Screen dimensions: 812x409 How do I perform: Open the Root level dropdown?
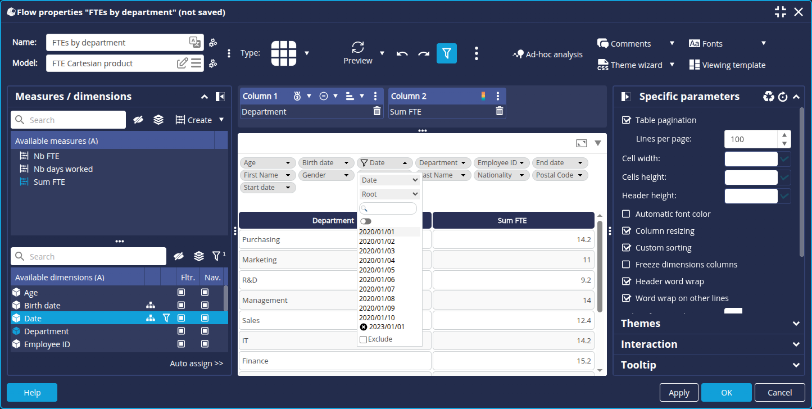coord(389,194)
